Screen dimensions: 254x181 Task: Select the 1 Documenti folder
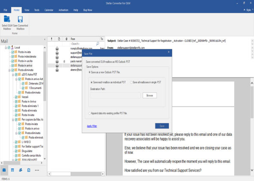35,88
